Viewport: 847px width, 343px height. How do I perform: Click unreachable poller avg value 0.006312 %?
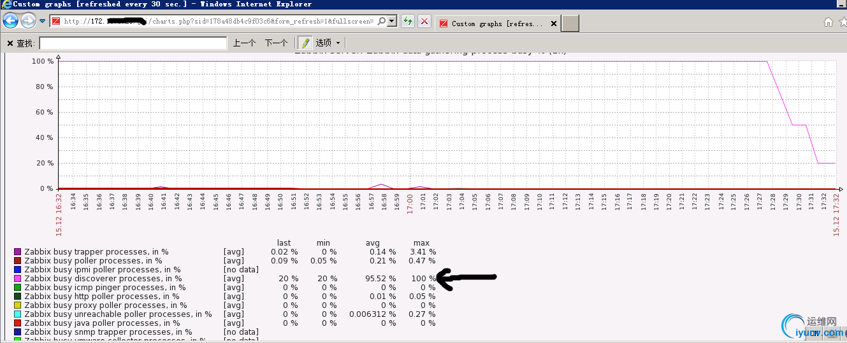coord(373,314)
